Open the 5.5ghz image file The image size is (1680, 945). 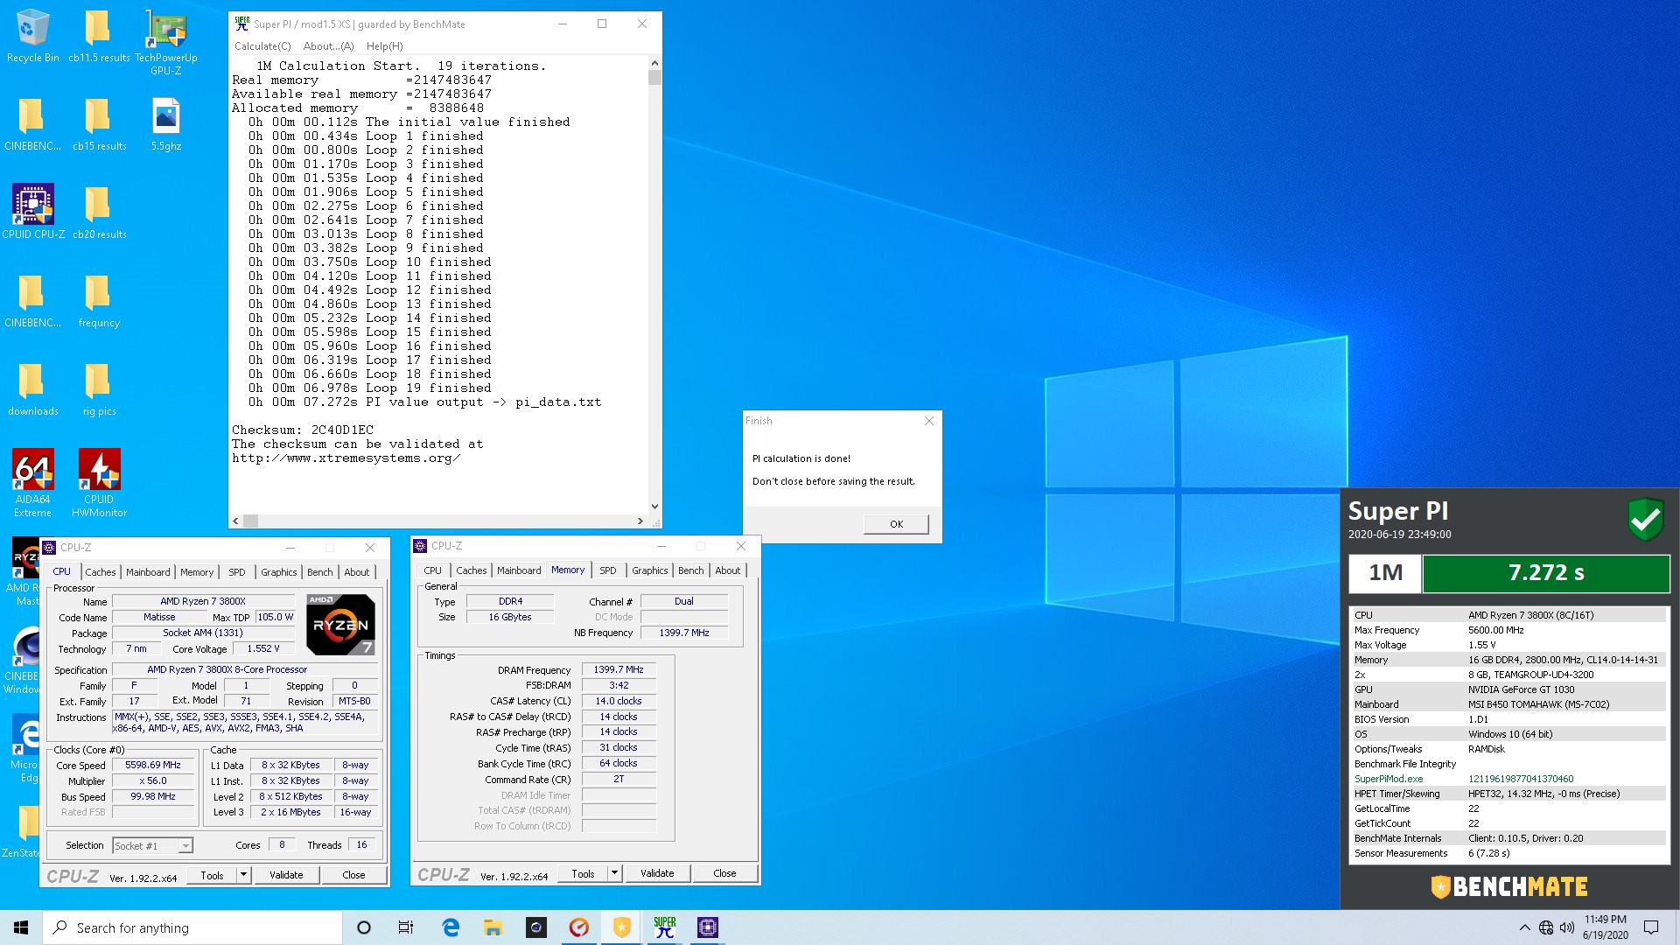coord(165,125)
